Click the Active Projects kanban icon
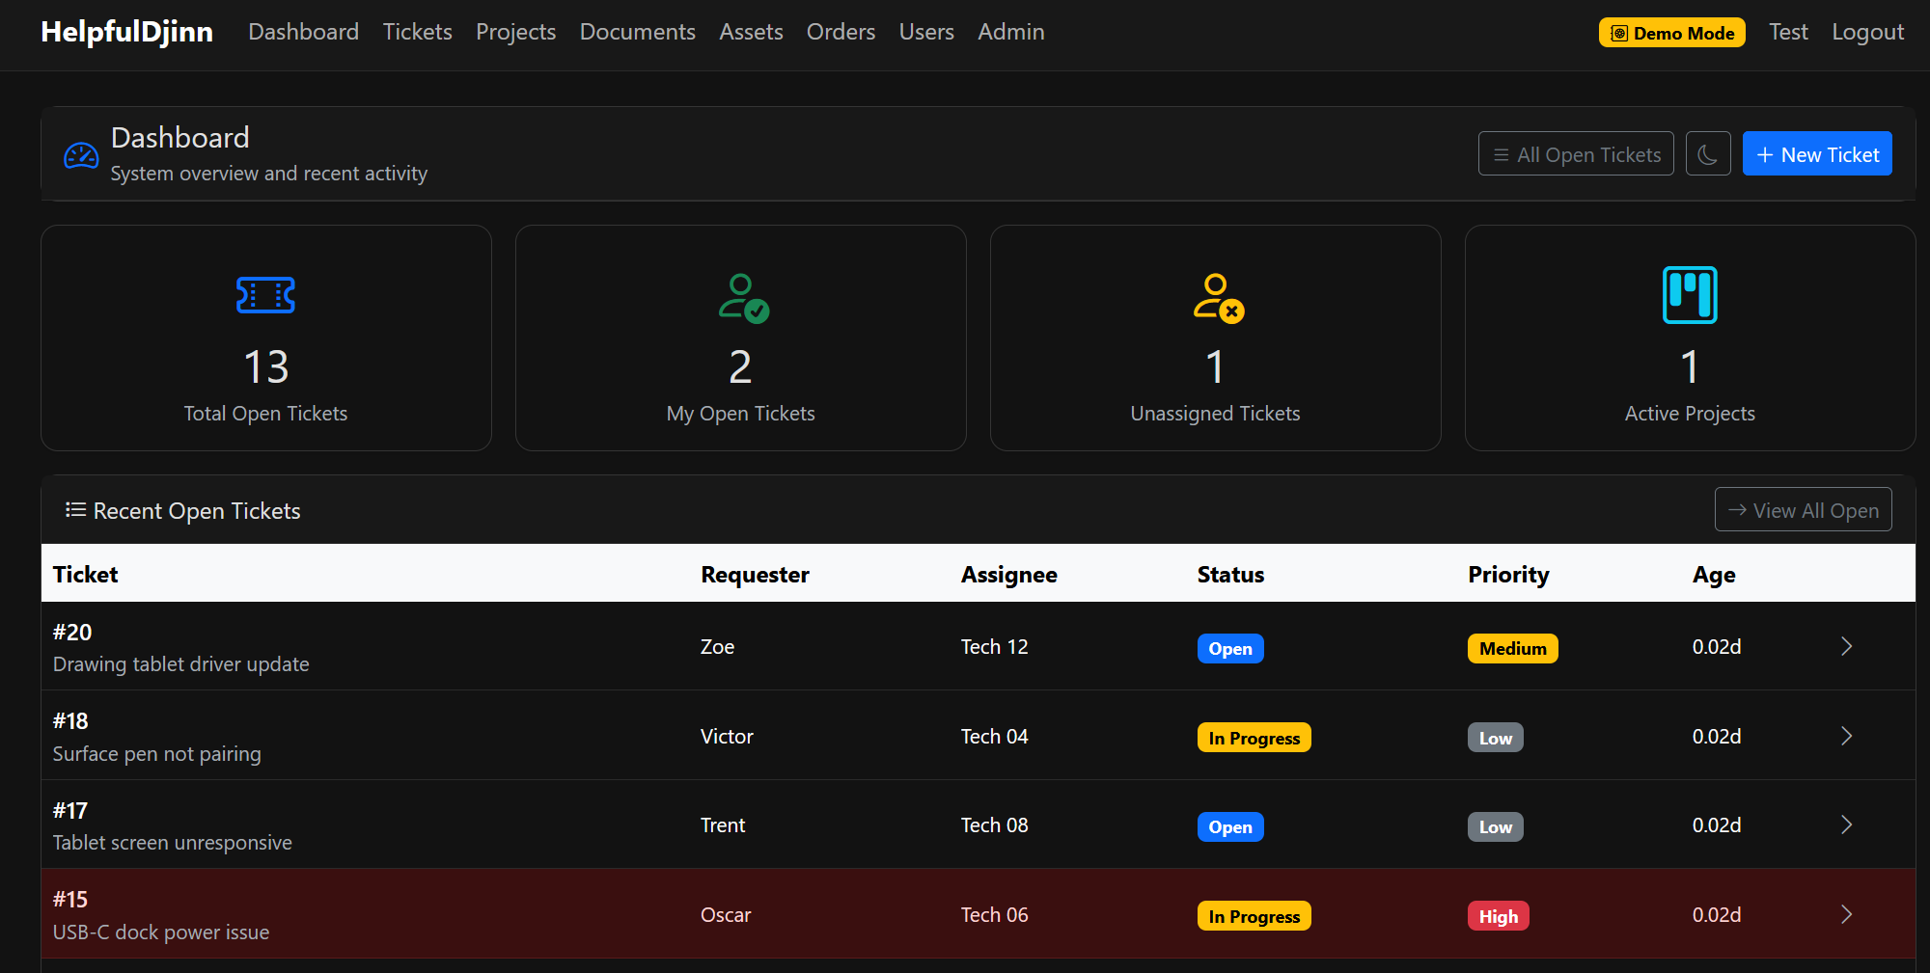Screen dimensions: 1930x973 [x=1690, y=295]
